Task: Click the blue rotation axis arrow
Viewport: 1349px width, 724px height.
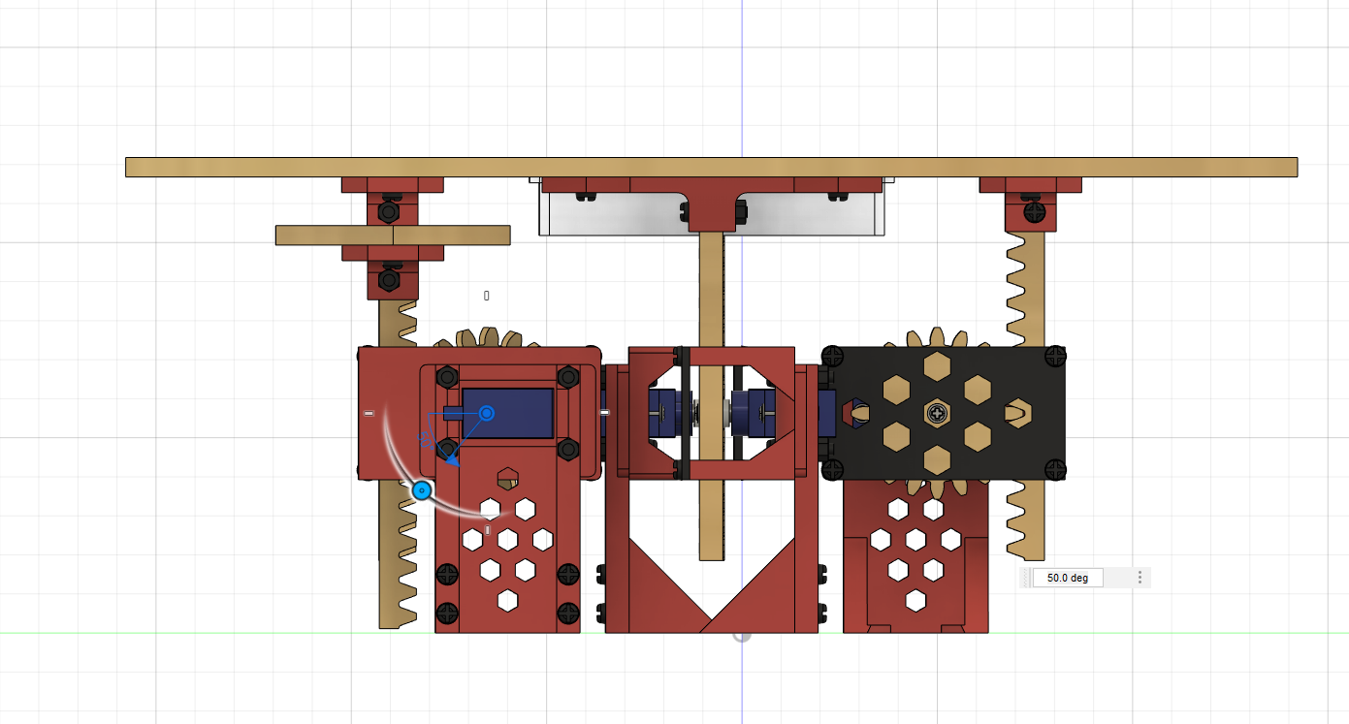Action: (453, 462)
